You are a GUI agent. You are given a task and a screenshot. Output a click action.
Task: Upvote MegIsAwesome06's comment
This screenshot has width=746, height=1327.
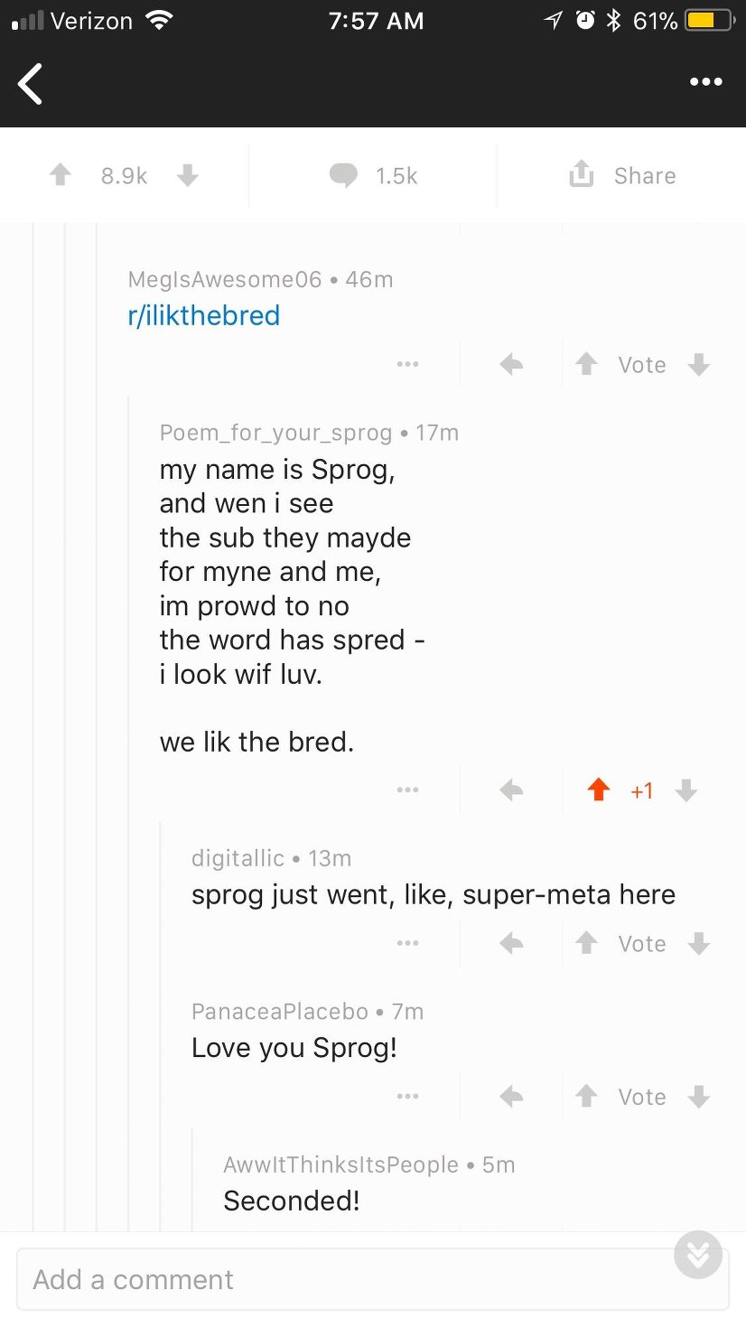point(587,365)
